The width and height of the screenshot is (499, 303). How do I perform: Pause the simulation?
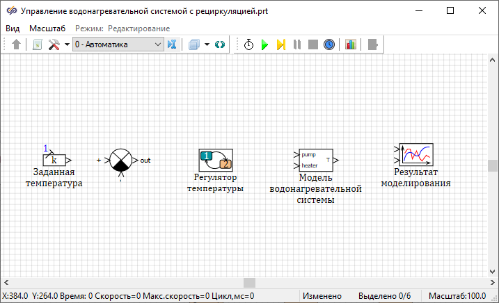coord(297,44)
